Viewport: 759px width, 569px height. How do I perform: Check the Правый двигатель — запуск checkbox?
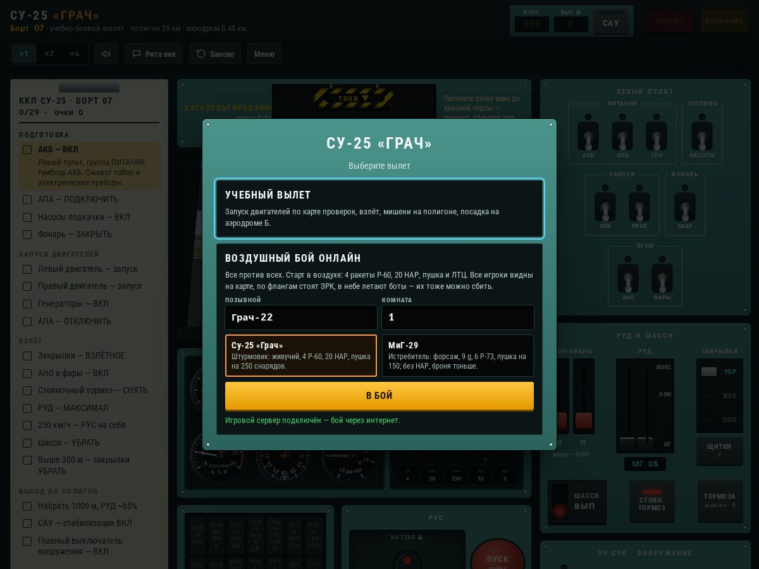point(27,286)
